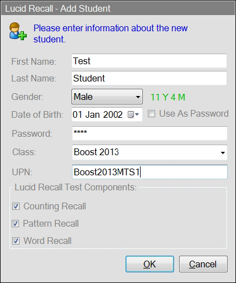This screenshot has width=236, height=283.
Task: Click into the Last Name field
Action: tap(149, 78)
